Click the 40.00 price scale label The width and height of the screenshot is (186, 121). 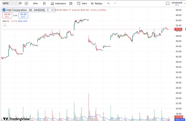(179, 57)
